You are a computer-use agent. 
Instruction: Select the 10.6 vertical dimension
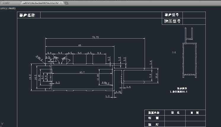tap(156, 76)
